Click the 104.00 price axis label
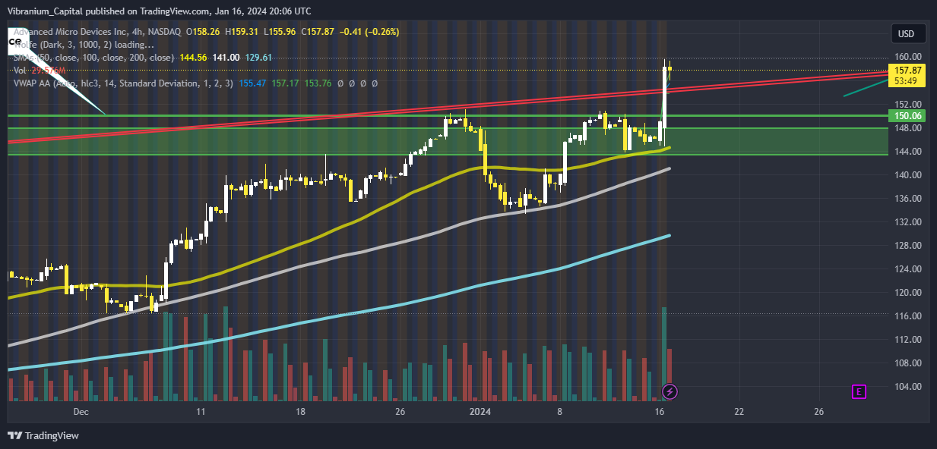 [907, 387]
